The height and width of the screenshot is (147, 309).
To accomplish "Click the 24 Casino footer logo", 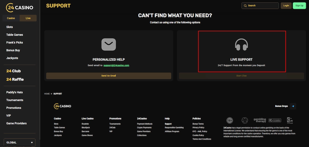I will pyautogui.click(x=63, y=106).
